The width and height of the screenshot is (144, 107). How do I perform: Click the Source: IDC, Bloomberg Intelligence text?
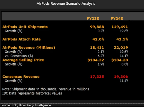point(26,105)
